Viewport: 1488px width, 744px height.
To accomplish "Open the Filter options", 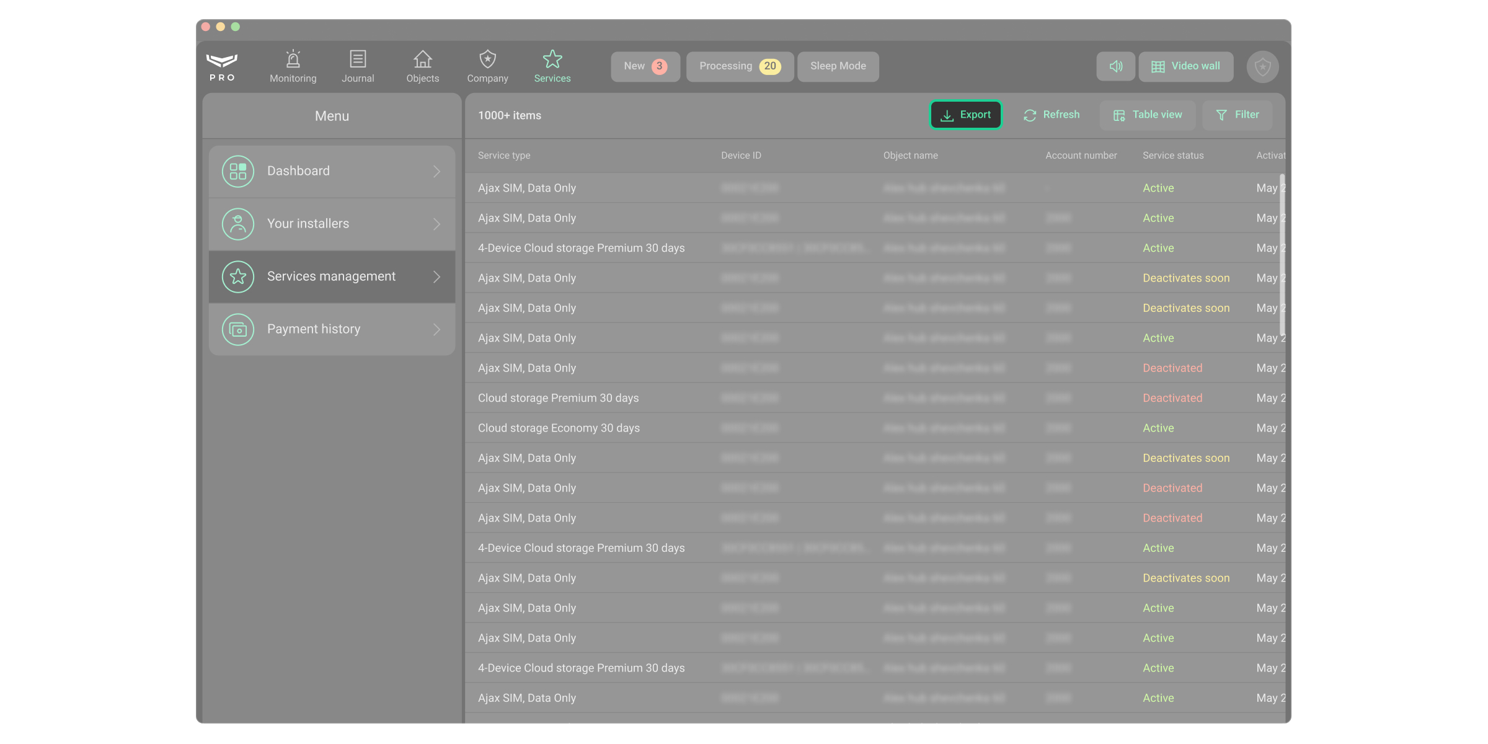I will click(1238, 115).
